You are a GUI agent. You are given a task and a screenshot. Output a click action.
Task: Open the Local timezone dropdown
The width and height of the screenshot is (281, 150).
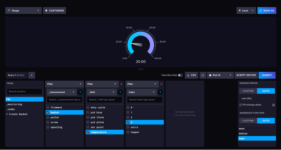[x=246, y=11]
